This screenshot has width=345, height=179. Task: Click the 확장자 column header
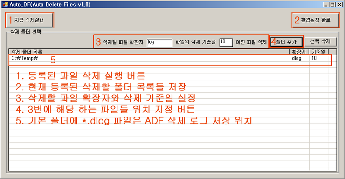point(299,52)
